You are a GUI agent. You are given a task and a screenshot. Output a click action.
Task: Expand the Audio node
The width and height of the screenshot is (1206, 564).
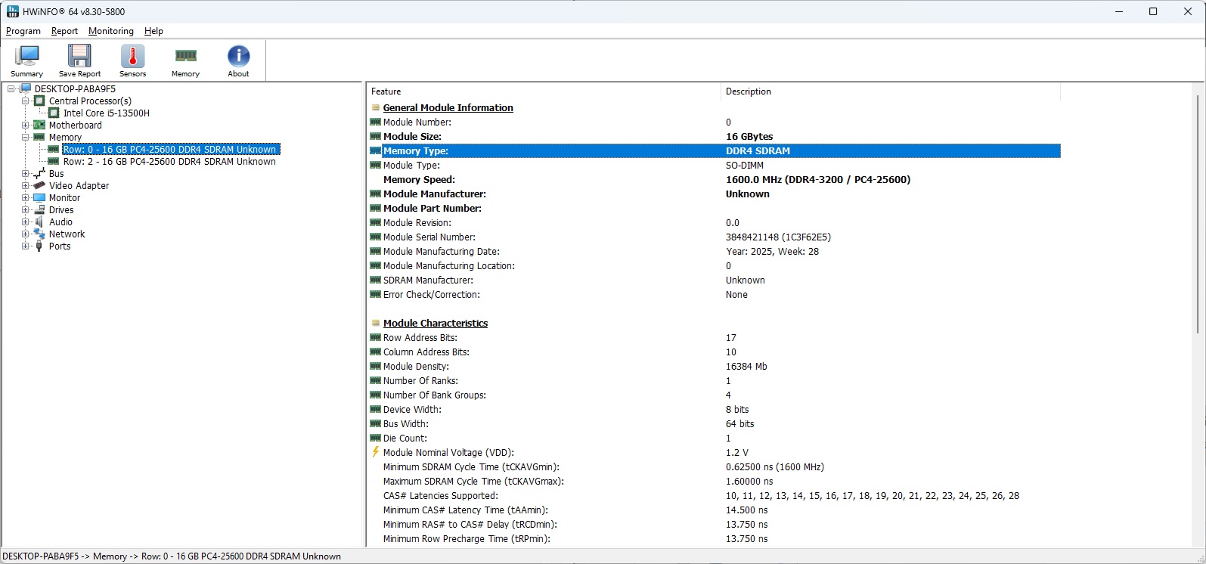[26, 222]
